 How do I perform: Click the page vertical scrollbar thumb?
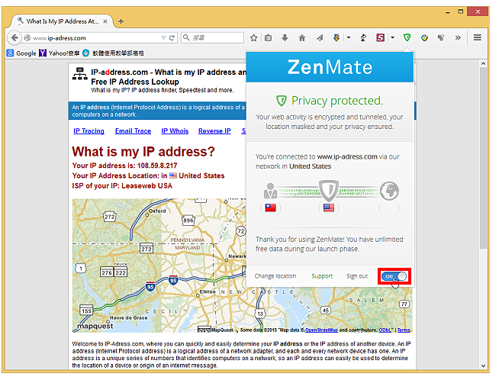point(483,157)
